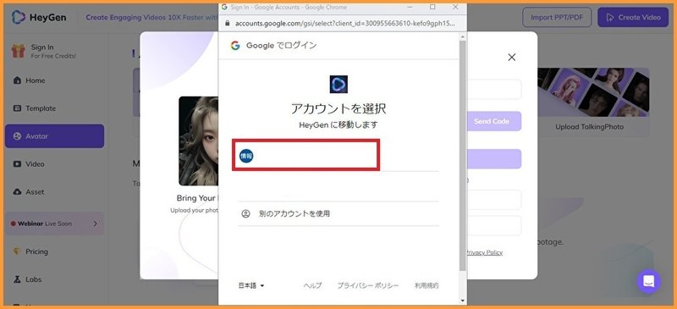This screenshot has height=309, width=677.
Task: Click the avatar girl image in modal
Action: 199,141
